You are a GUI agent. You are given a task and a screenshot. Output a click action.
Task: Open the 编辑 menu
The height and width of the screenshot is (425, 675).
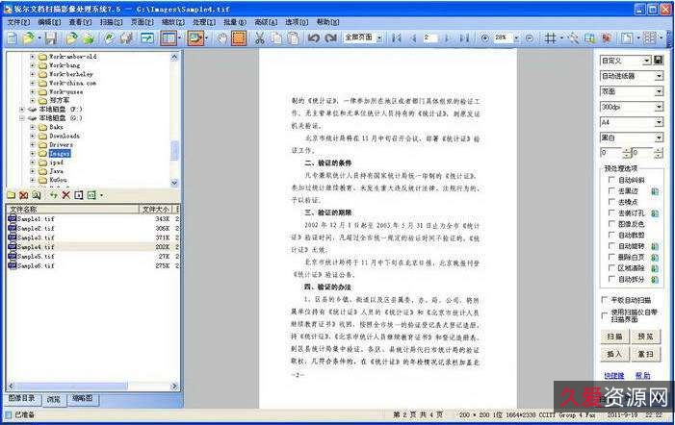(x=49, y=21)
